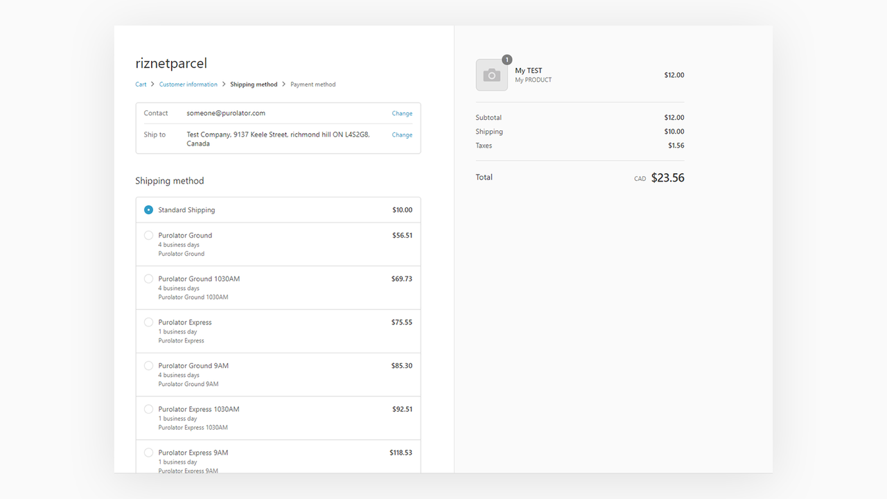Click Change next to contact email
The height and width of the screenshot is (499, 887).
[x=402, y=112]
